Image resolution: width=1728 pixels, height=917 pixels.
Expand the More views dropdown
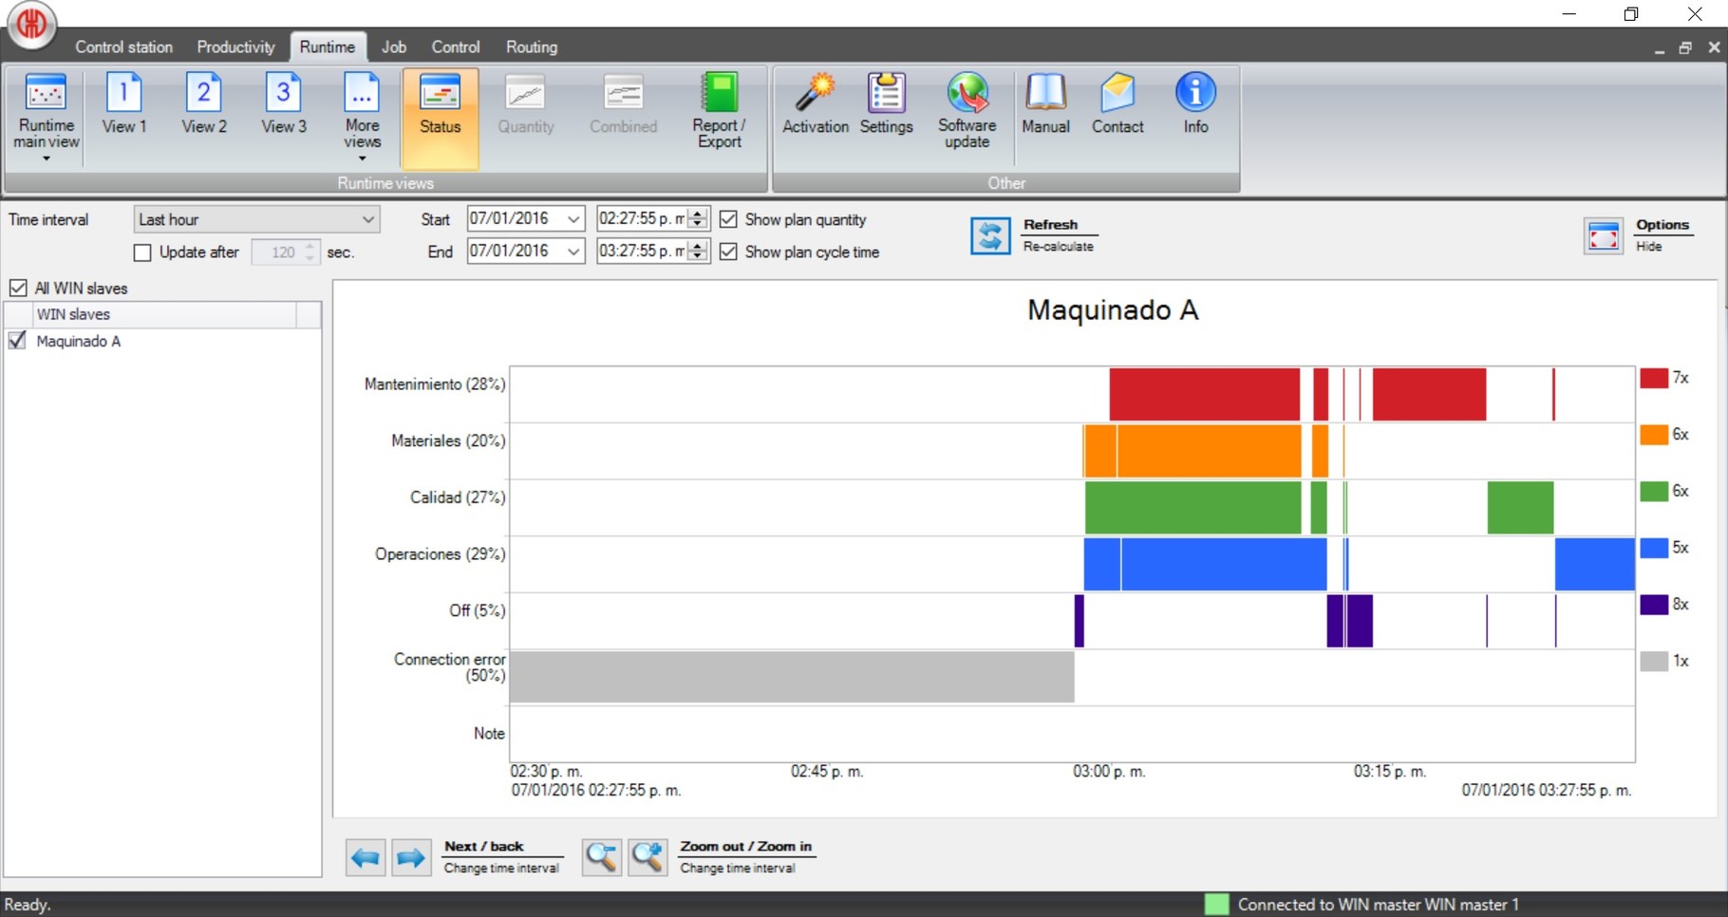pos(362,114)
